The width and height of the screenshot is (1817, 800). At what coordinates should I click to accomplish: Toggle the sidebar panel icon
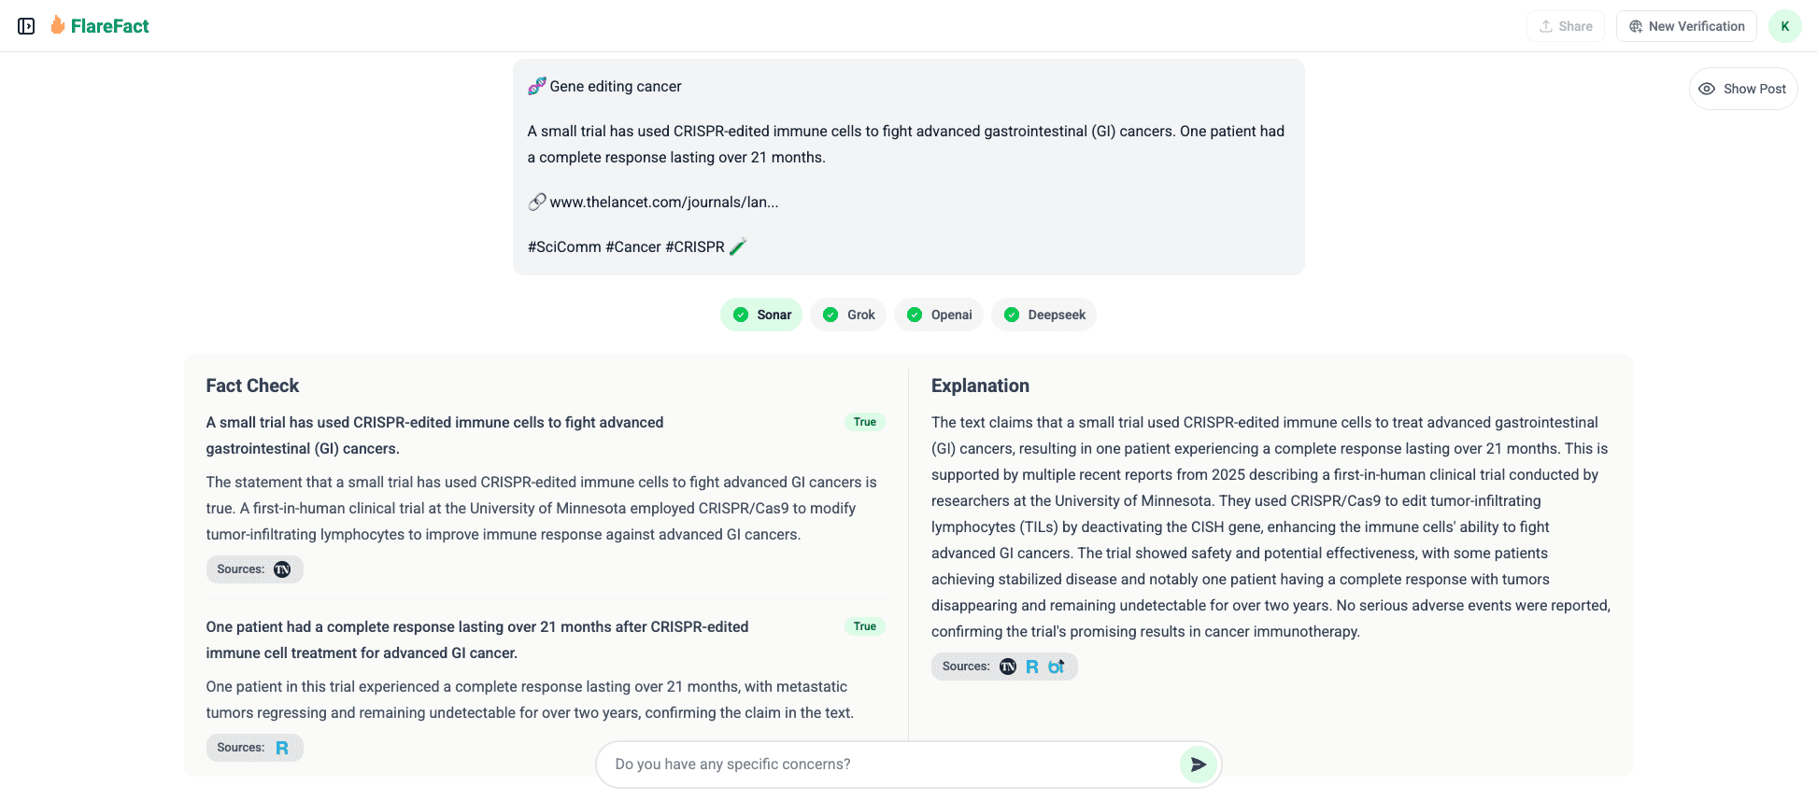[26, 26]
